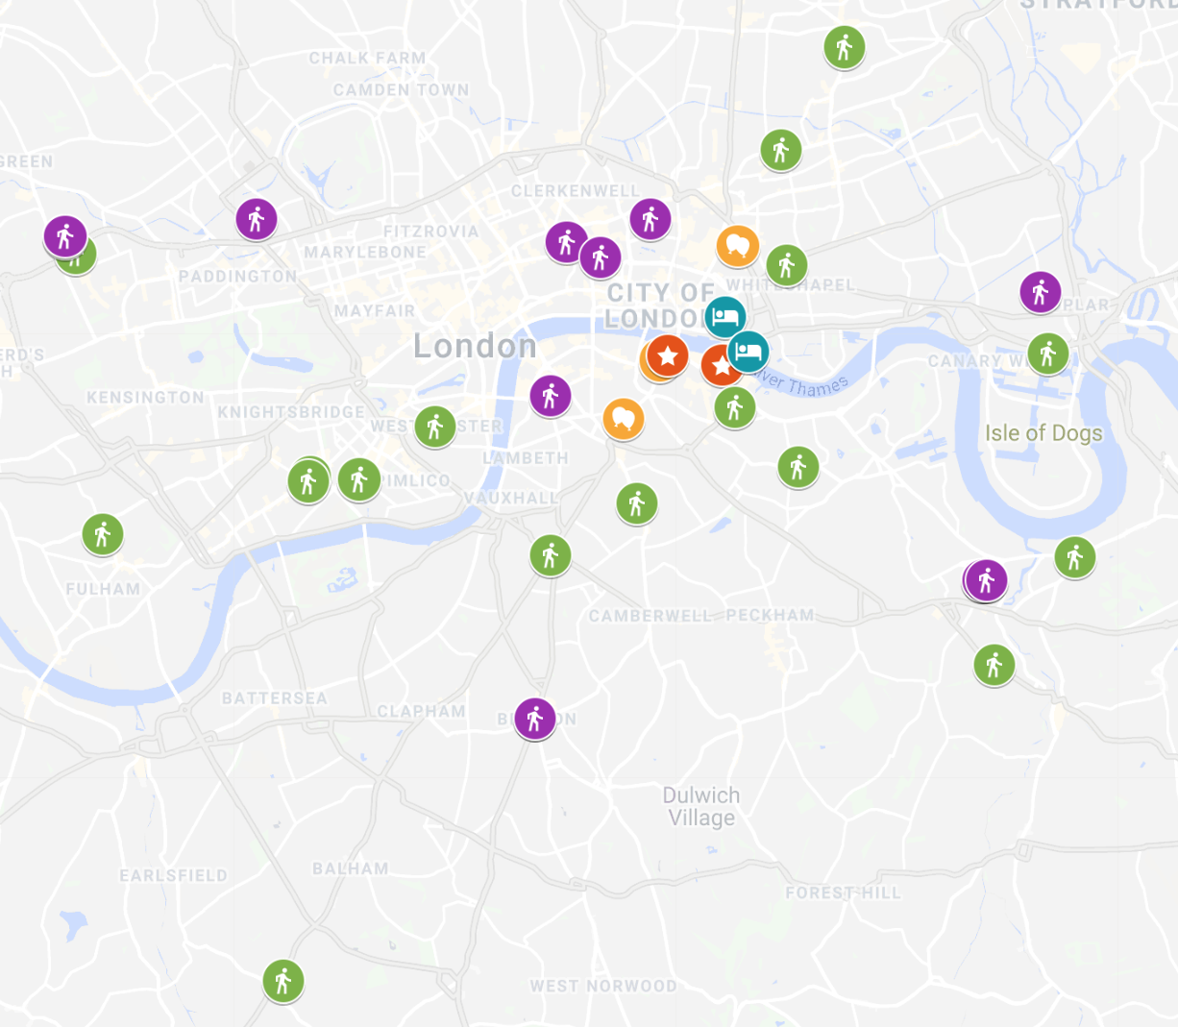Click the purple walking marker near Poplar

[x=1041, y=292]
